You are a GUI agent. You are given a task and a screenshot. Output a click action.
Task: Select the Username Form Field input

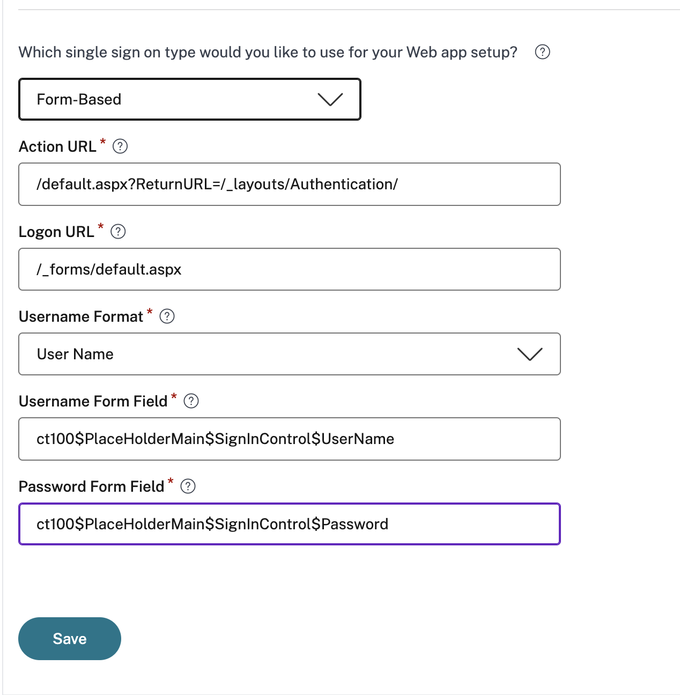290,439
